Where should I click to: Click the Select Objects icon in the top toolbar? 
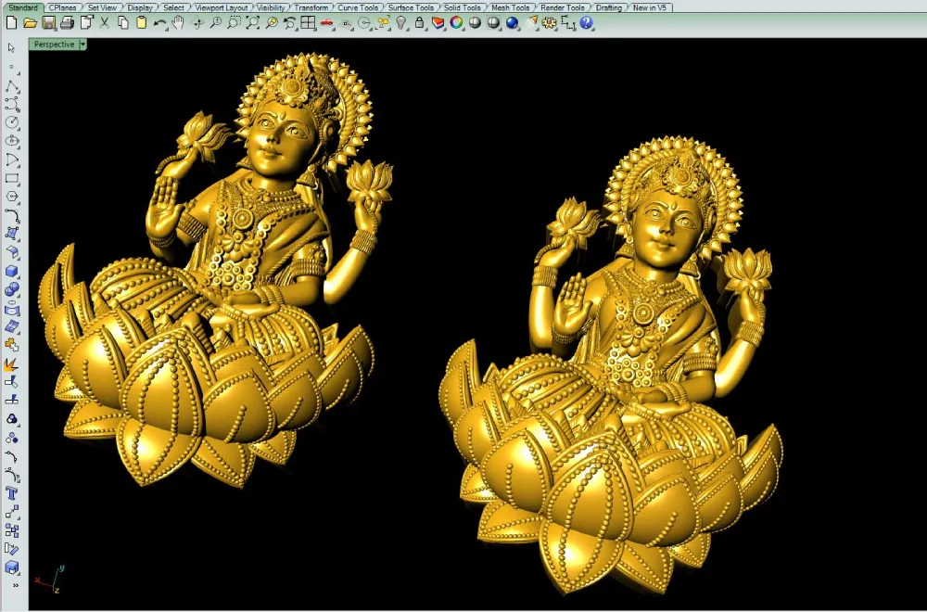pyautogui.click(x=383, y=23)
